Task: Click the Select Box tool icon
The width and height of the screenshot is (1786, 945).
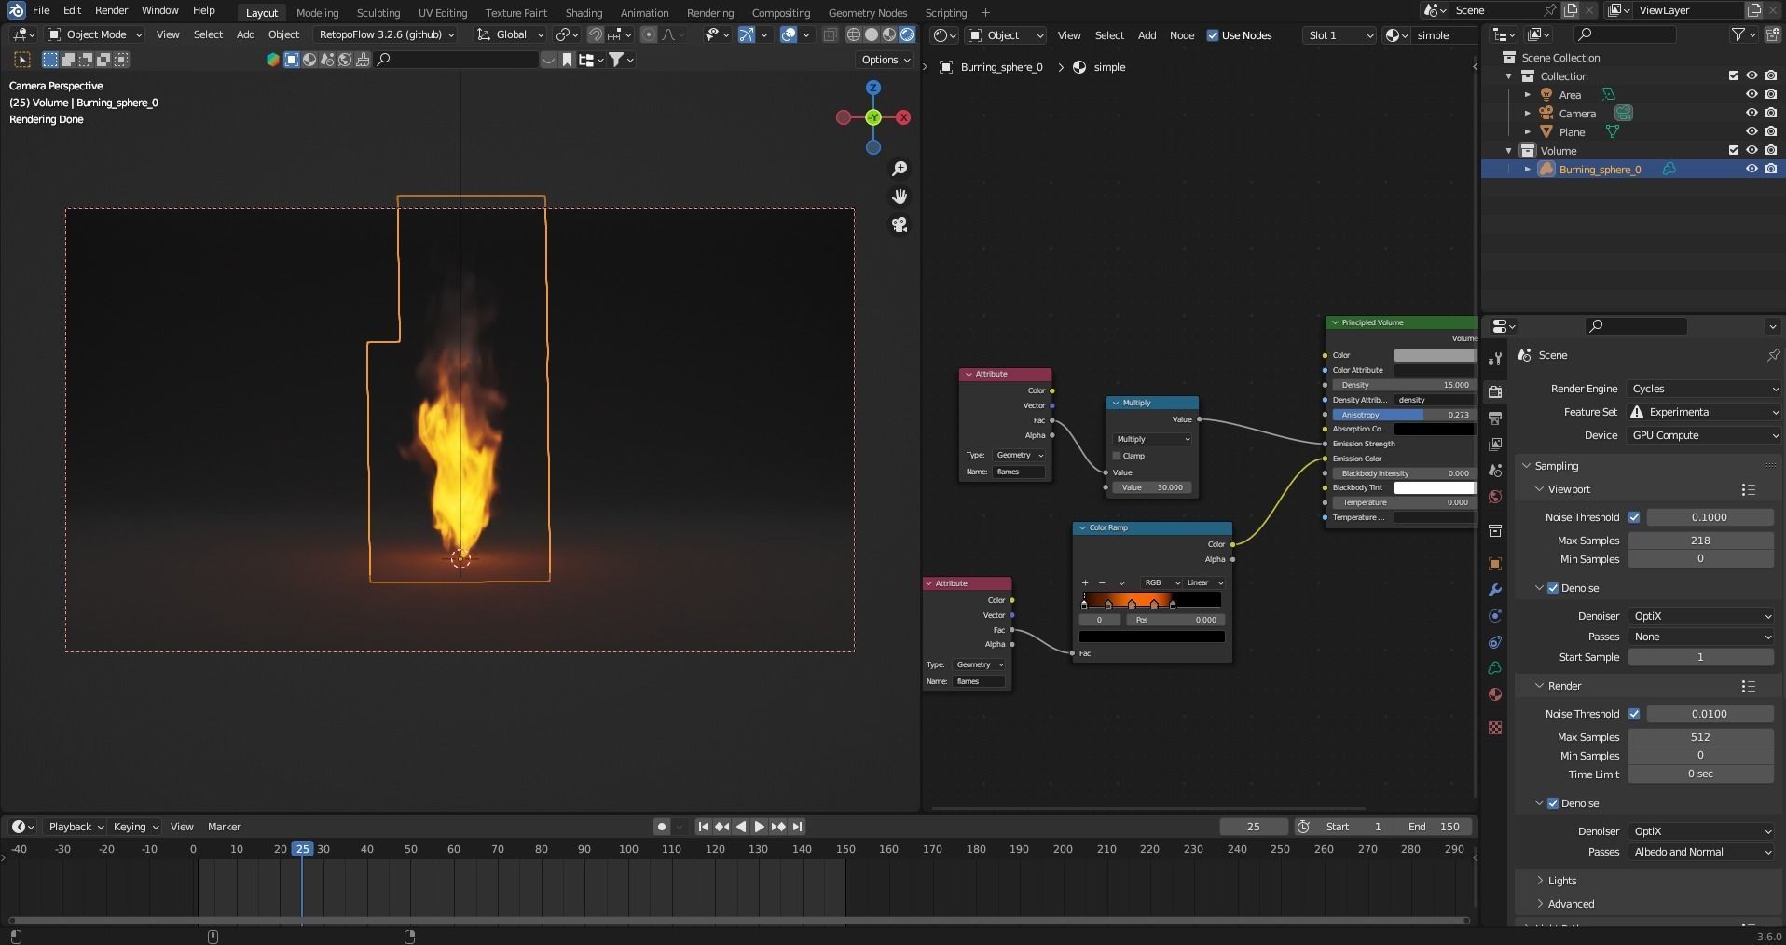Action: point(21,60)
